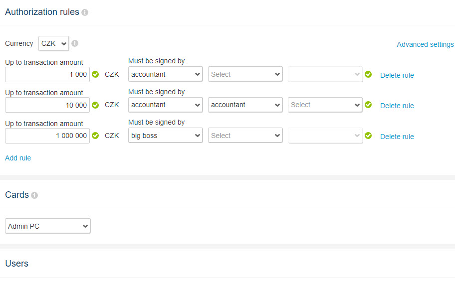This screenshot has height=287, width=455.
Task: Click green checkmark before last Delete rule
Action: (x=368, y=136)
